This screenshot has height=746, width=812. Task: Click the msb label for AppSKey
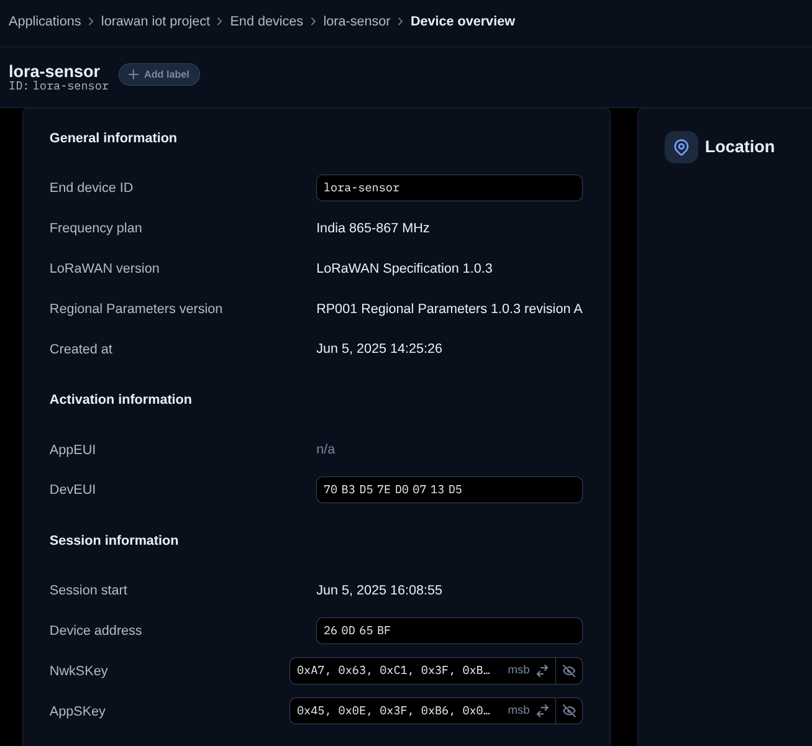point(519,710)
